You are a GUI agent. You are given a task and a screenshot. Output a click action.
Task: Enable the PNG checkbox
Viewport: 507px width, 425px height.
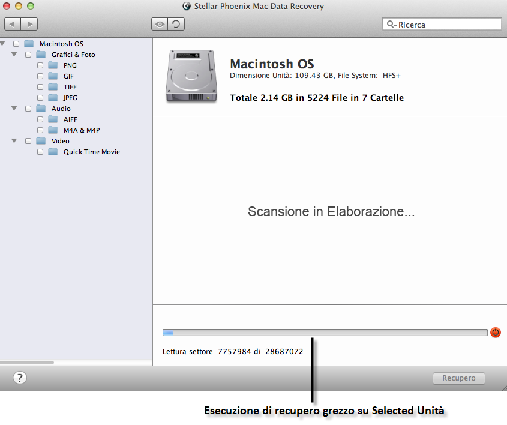(x=40, y=65)
